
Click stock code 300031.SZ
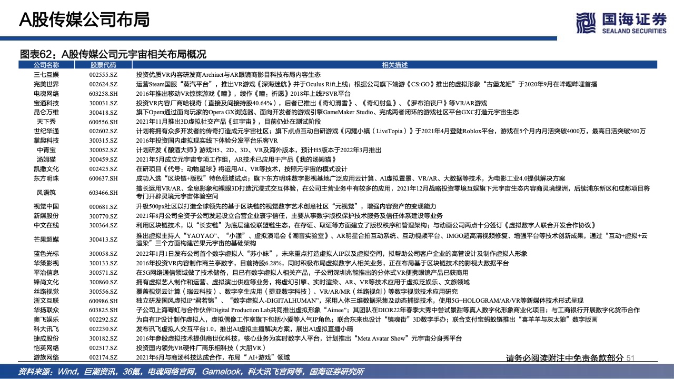103,103
